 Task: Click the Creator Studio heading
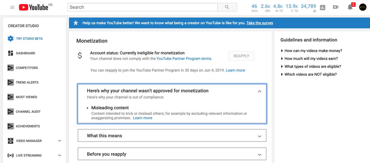click(23, 26)
